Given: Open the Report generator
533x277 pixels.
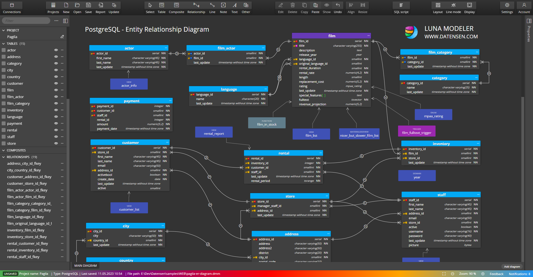Looking at the screenshot, I should tap(100, 8).
